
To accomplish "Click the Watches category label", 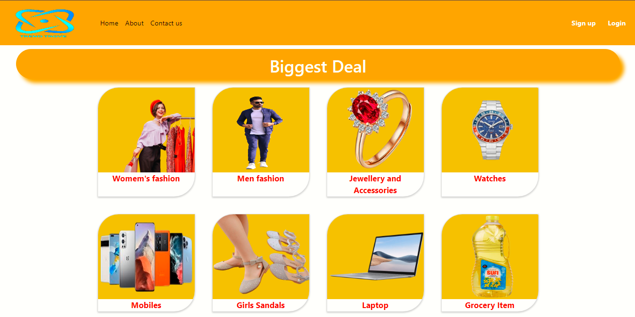I will [490, 179].
